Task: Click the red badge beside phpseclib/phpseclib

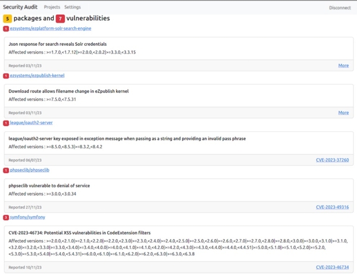Action: pos(6,171)
